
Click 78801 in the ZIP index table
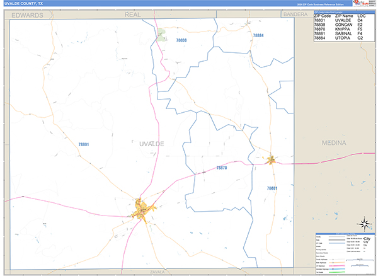click(x=319, y=21)
